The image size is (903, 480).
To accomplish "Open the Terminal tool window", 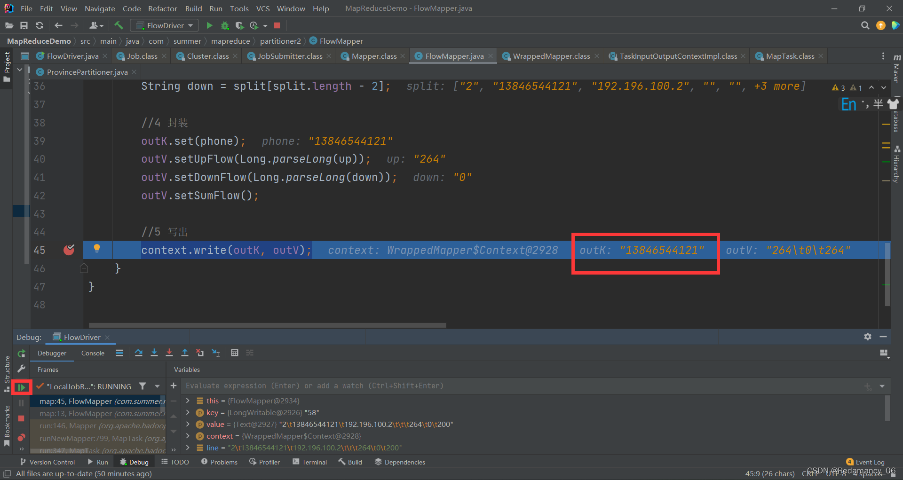I will pyautogui.click(x=309, y=462).
